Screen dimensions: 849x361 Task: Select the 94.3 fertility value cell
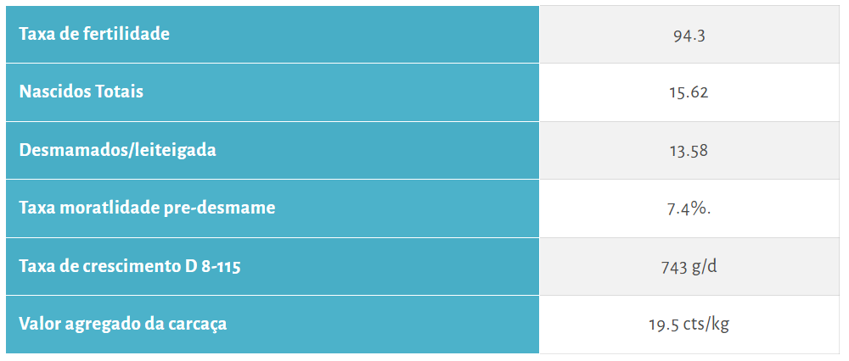tap(689, 35)
